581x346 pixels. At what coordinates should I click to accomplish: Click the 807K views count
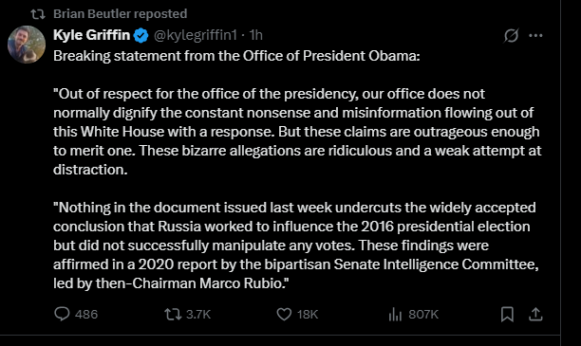click(x=423, y=315)
